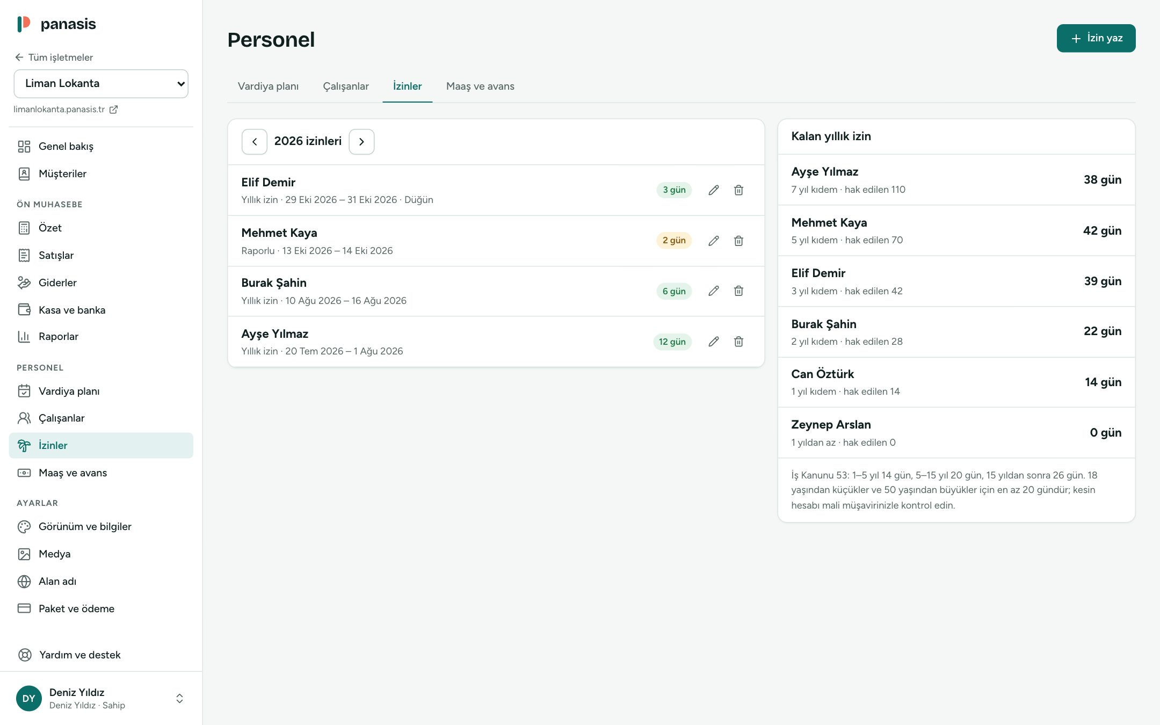Open Kasa ve banka page
The height and width of the screenshot is (725, 1160).
101,310
